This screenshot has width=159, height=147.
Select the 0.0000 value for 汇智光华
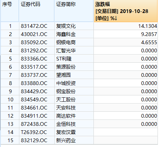[x=149, y=50]
